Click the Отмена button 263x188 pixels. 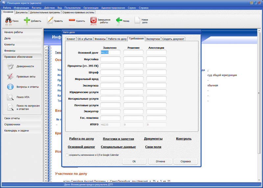(x=160, y=161)
